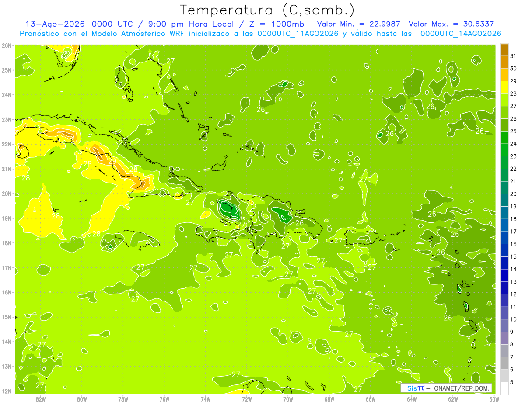Click the legend scale label 24

pos(514,144)
